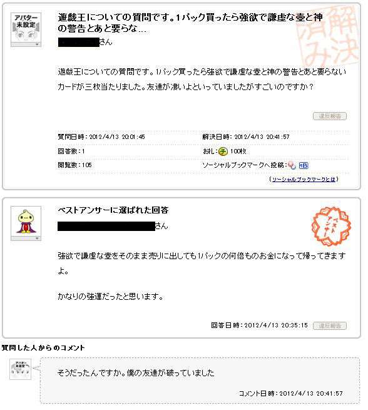Expand the dropdown arrow below the asker's avatar
The image size is (368, 410).
tap(26, 44)
